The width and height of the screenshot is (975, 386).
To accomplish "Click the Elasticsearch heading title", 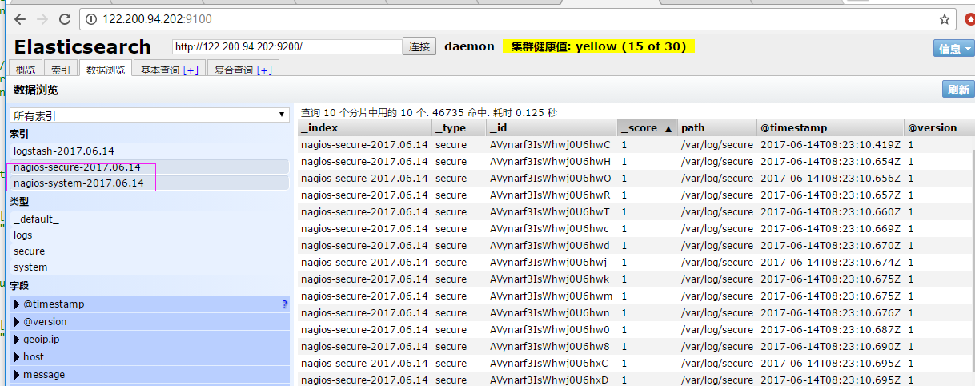I will (82, 47).
